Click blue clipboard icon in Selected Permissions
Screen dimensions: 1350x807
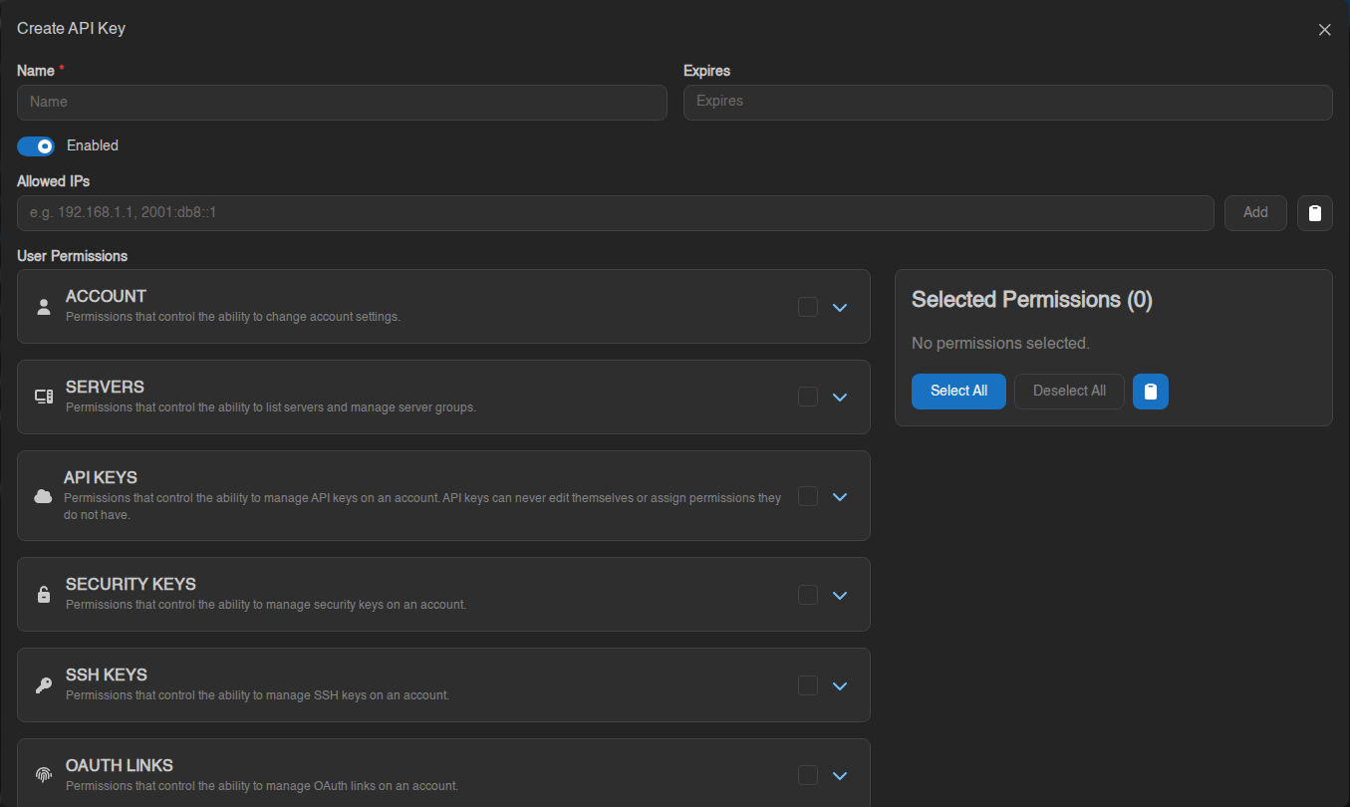tap(1151, 392)
